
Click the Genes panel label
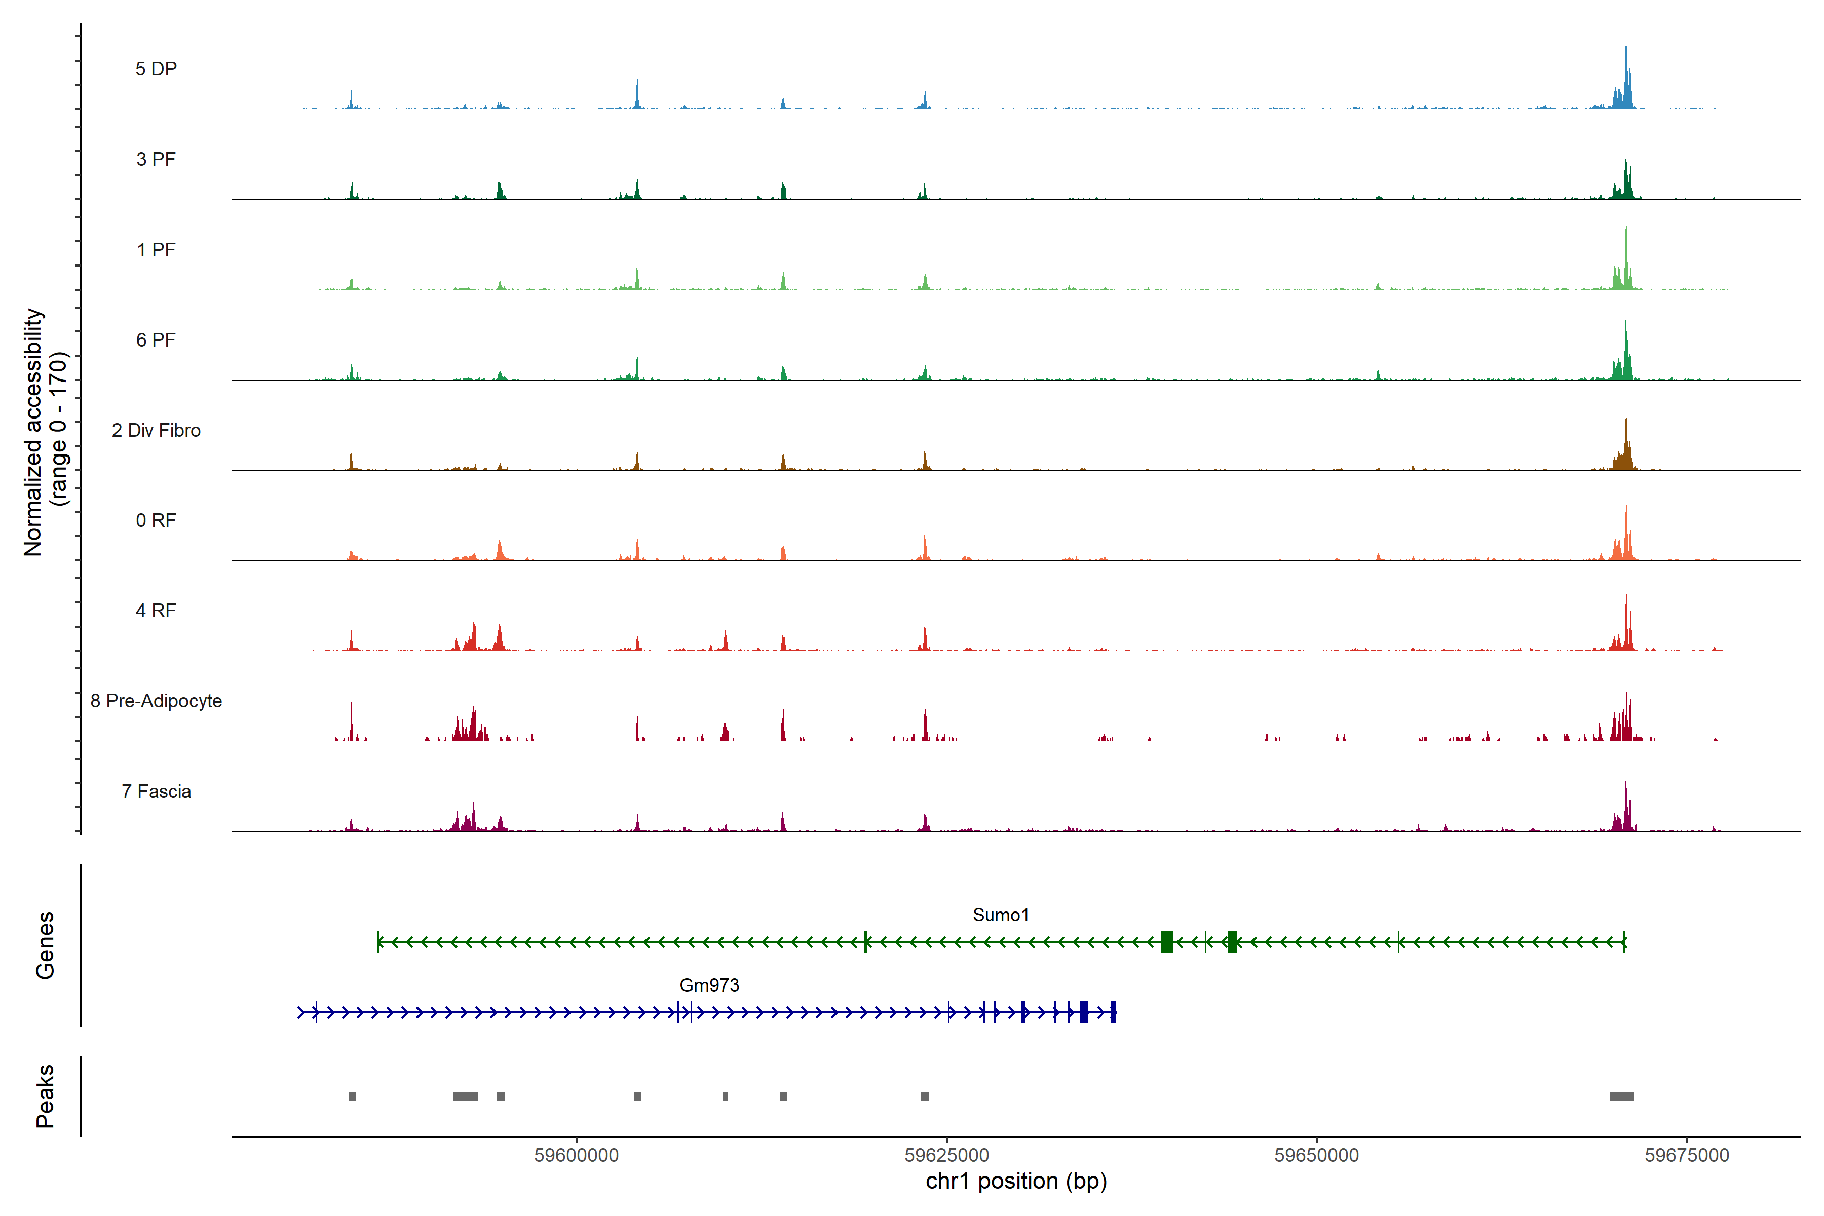45,945
